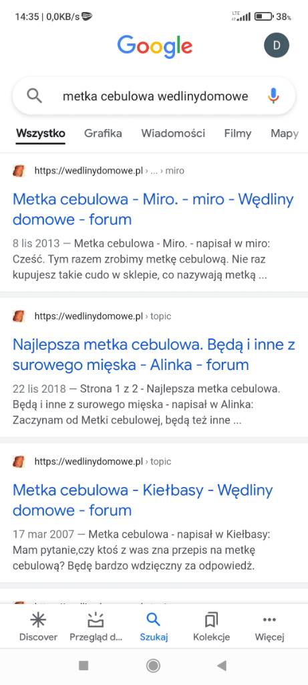
Task: Open the Discover tab icon
Action: [38, 619]
